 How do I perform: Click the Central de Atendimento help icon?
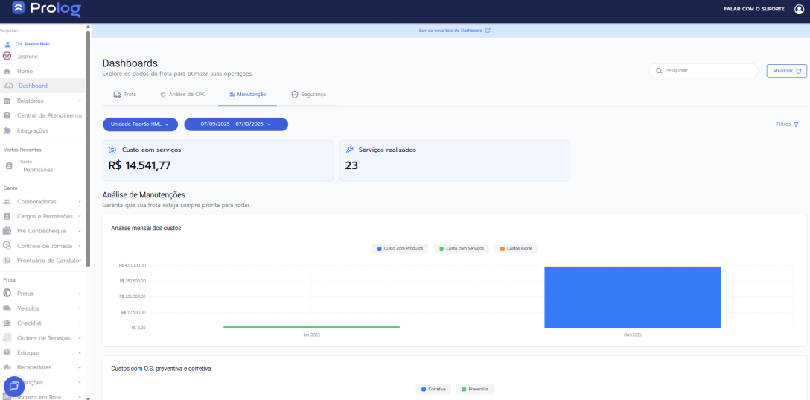pyautogui.click(x=7, y=115)
